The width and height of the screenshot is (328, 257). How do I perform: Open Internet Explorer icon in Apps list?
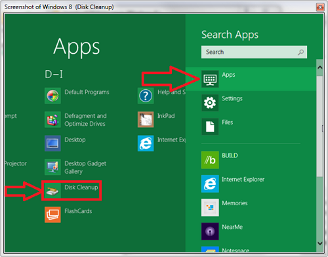coord(146,144)
